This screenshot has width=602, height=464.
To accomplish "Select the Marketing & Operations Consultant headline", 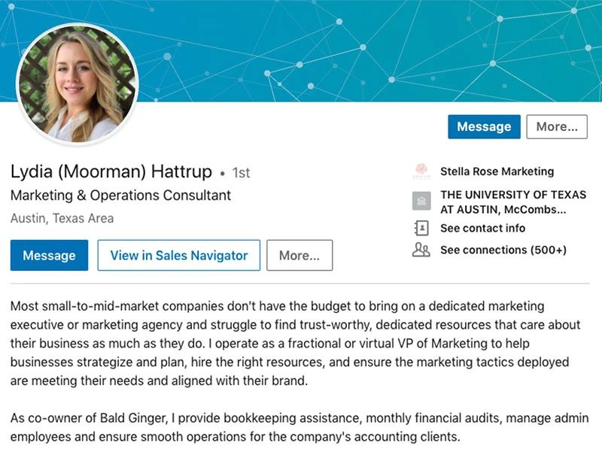I will 120,196.
